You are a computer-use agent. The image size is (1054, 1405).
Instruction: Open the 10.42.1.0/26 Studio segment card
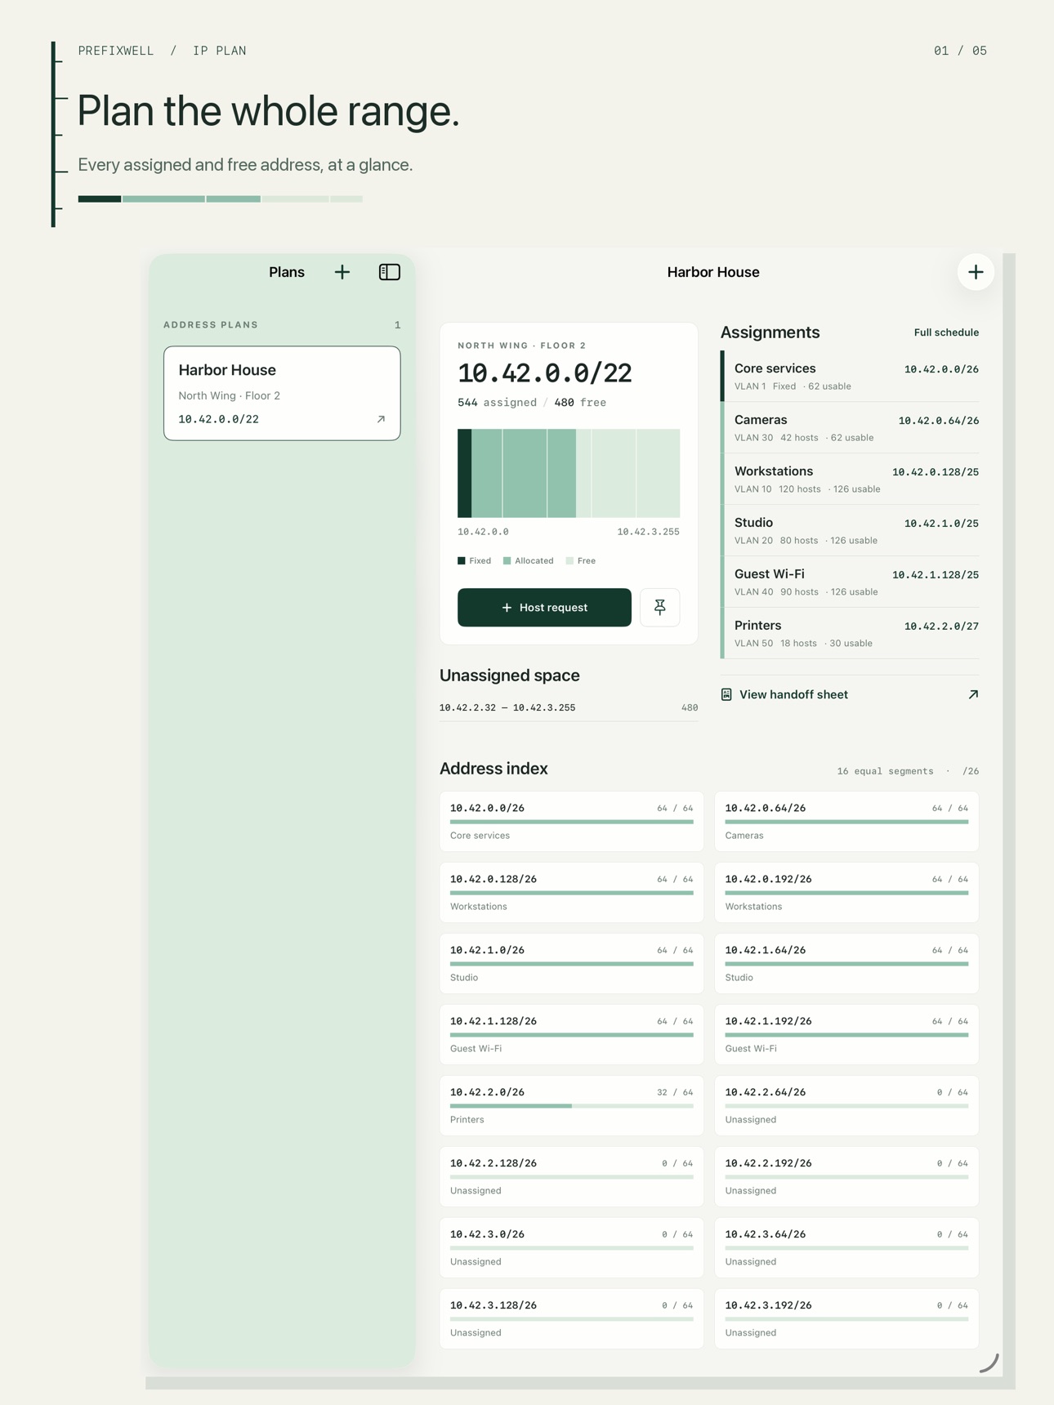click(x=571, y=963)
